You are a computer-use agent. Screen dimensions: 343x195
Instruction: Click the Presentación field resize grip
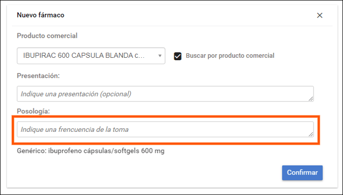click(311, 98)
